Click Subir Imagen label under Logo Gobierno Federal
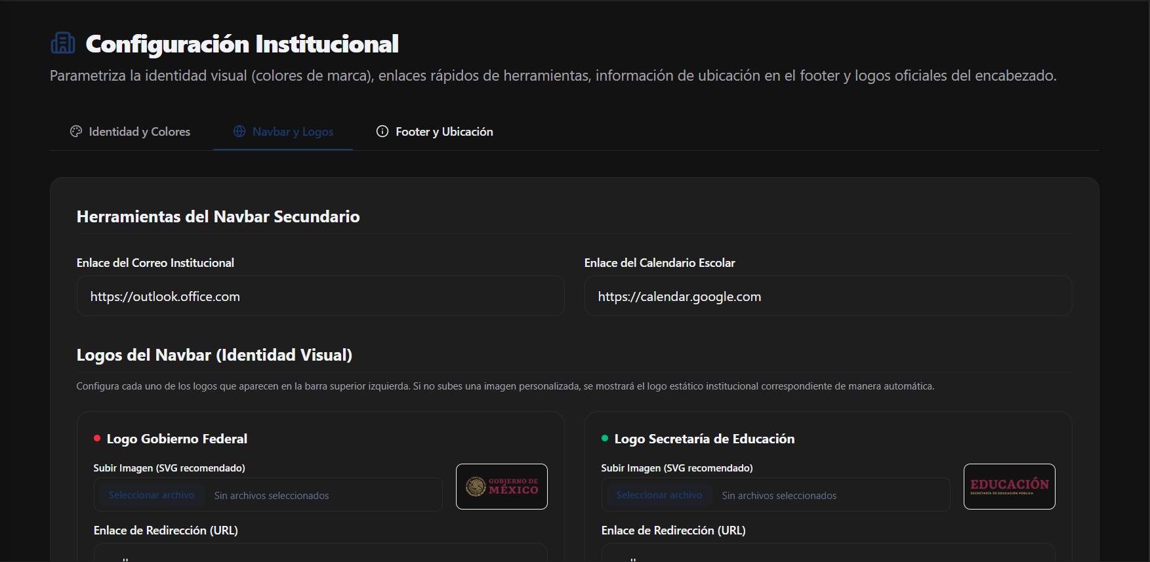This screenshot has height=562, width=1150. 169,468
